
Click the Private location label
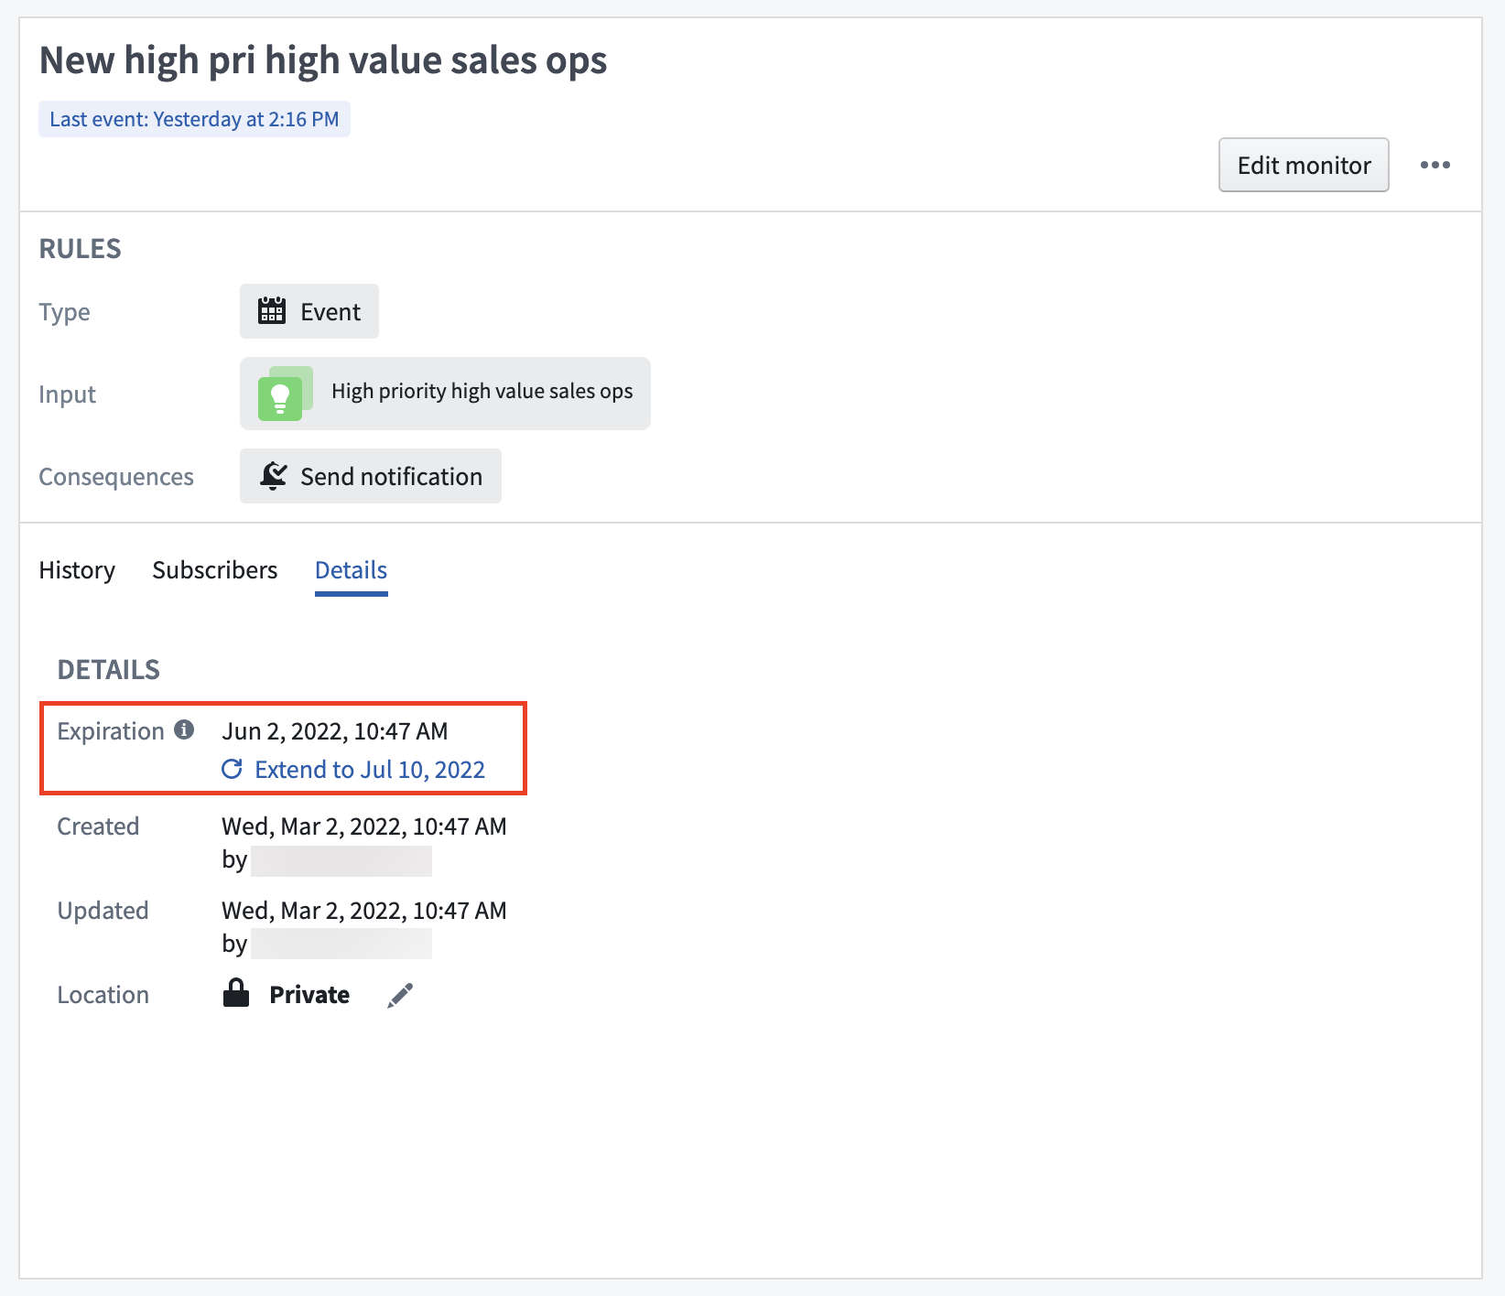[309, 995]
